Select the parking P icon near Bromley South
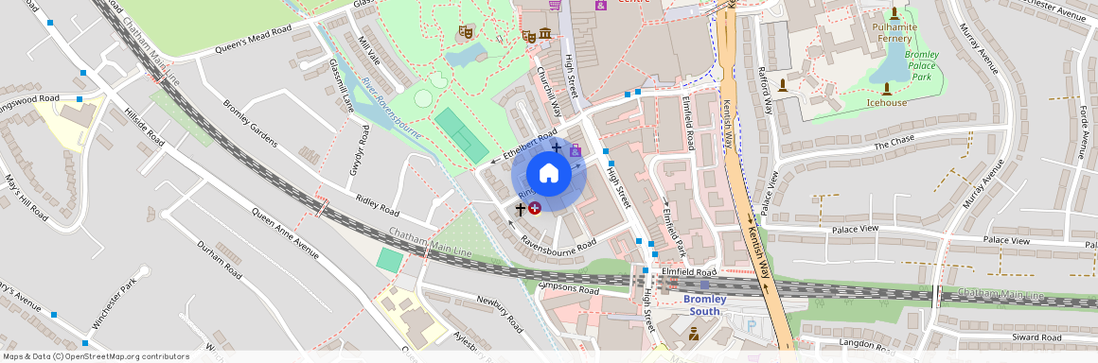This screenshot has height=363, width=1098. click(753, 325)
